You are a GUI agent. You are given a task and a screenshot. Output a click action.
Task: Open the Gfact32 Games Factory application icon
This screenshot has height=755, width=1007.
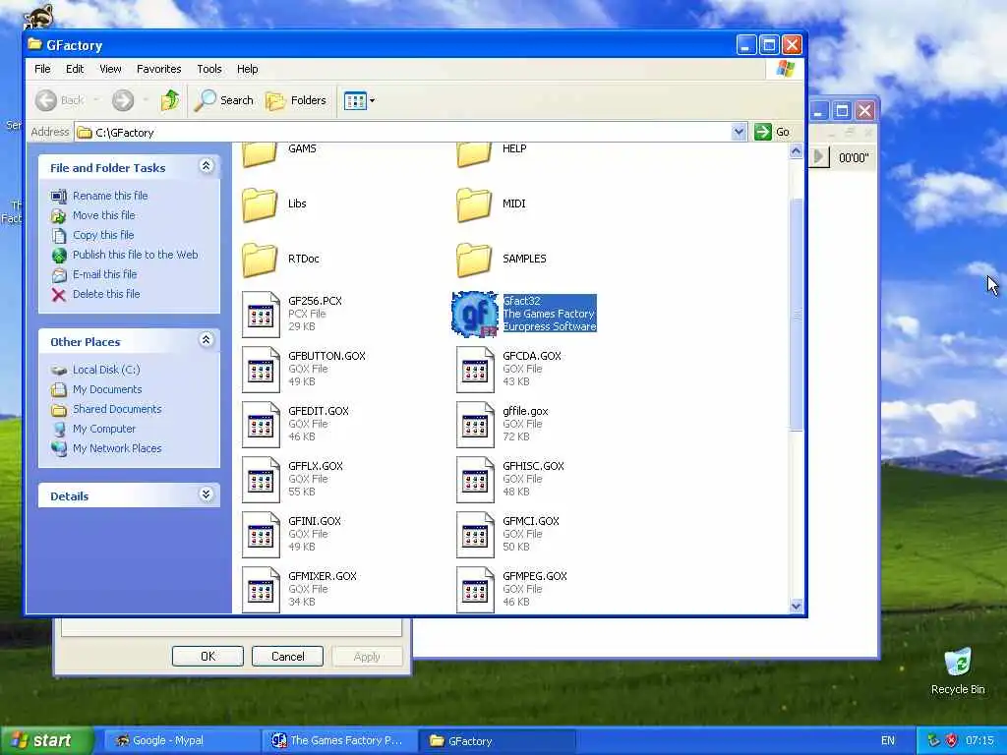[475, 314]
